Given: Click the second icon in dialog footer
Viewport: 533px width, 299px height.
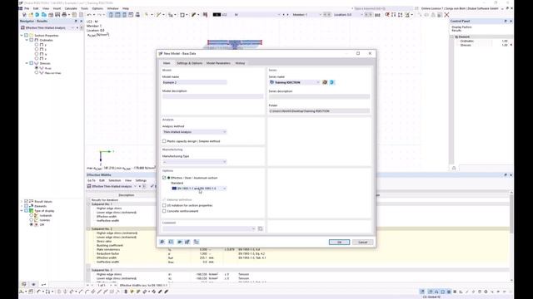Looking at the screenshot, I should click(x=171, y=242).
